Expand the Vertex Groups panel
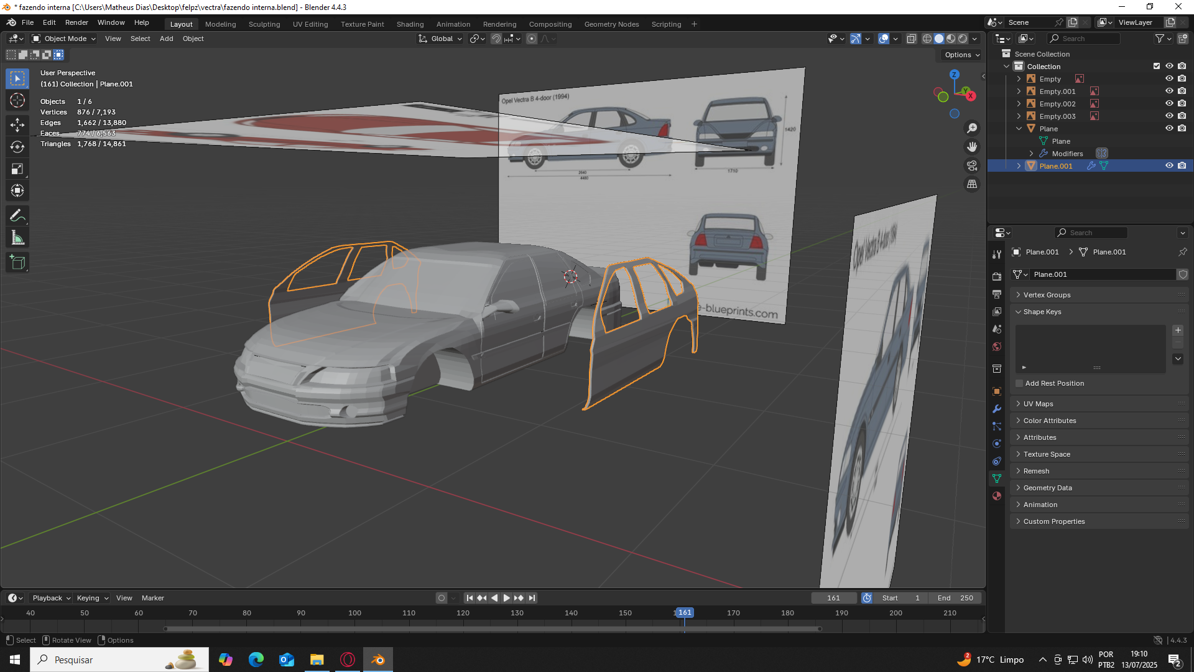Screen dimensions: 1194x672 1047,295
